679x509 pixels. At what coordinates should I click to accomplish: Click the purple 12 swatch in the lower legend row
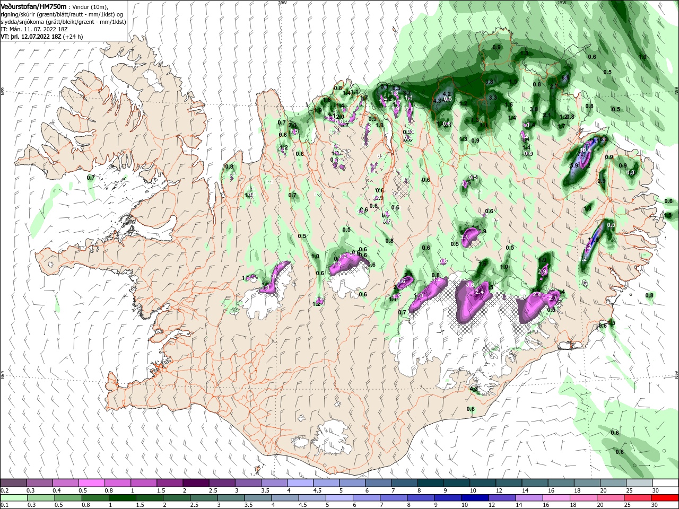point(501,498)
